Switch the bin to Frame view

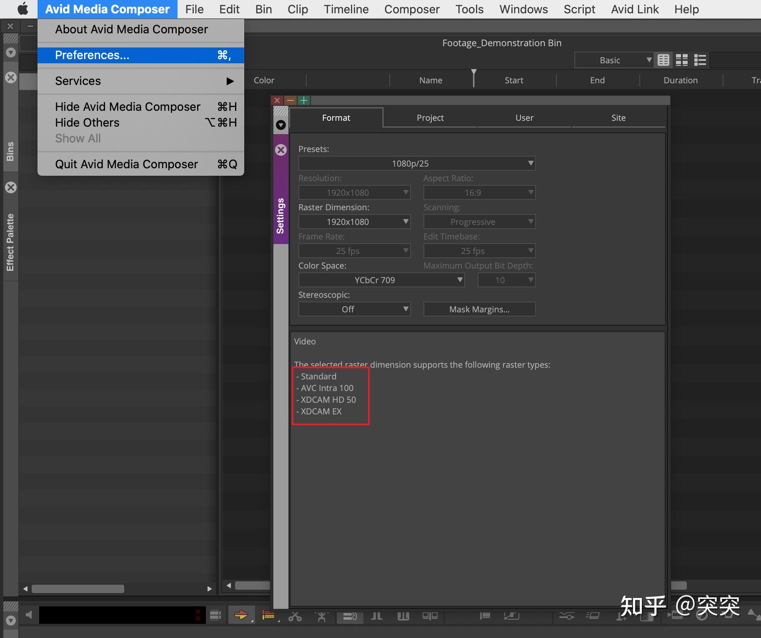[x=681, y=60]
